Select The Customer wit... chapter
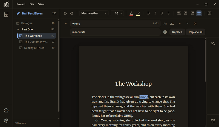 (37, 42)
